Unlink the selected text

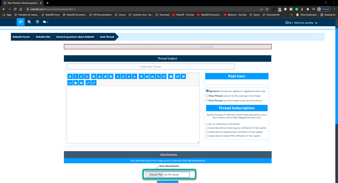[164, 77]
